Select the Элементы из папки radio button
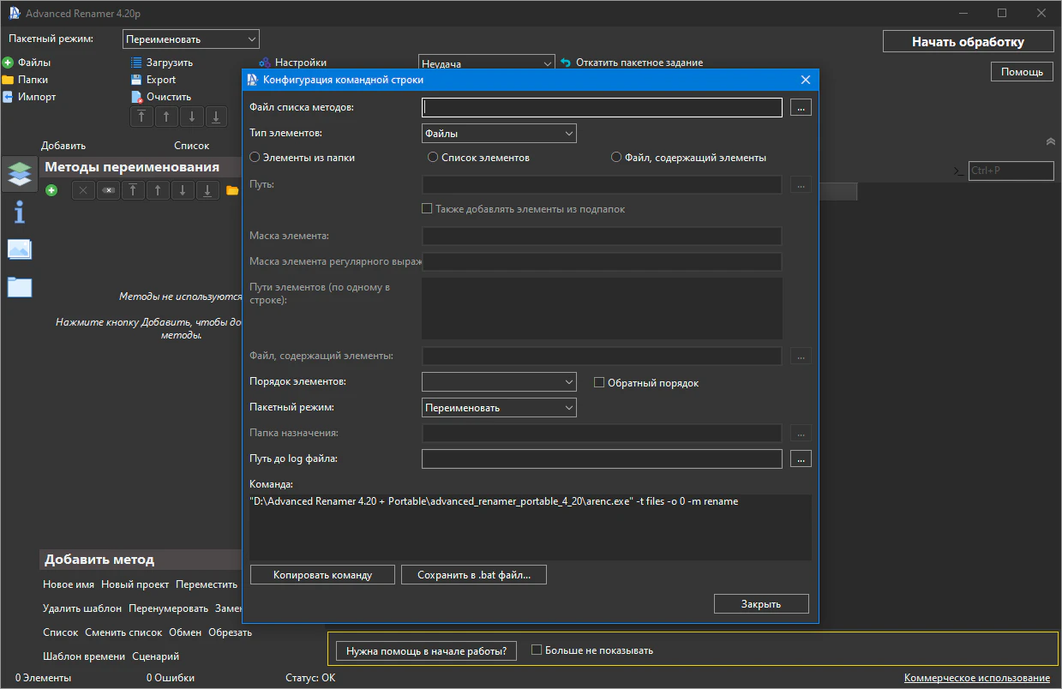This screenshot has height=689, width=1062. click(x=255, y=158)
